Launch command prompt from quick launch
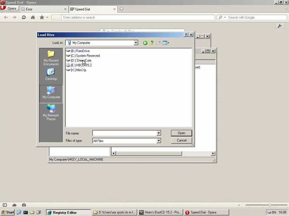Screen dimensions: 289x216 [x=25, y=212]
